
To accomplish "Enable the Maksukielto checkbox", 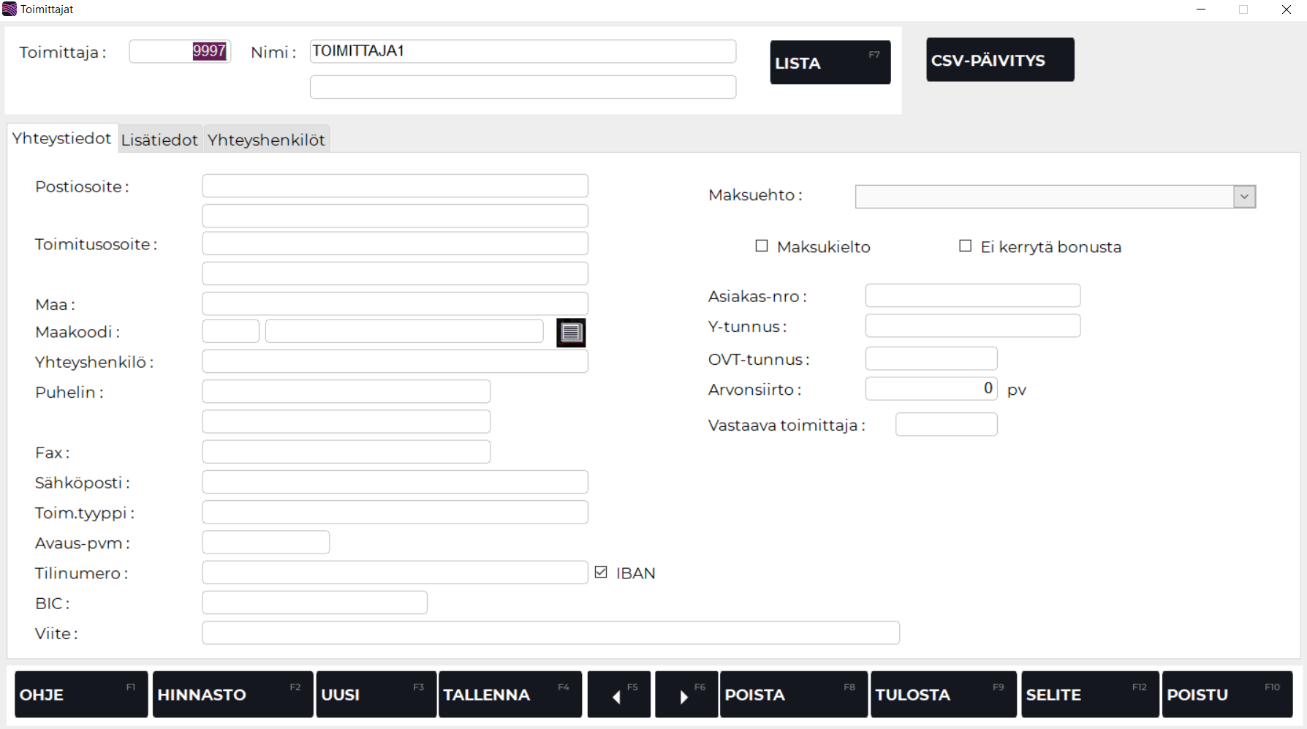I will tap(762, 246).
